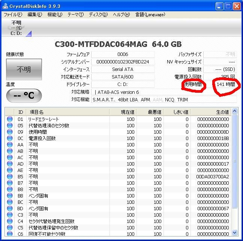
Task: Click status orb in the B7 row
Action: [10, 183]
